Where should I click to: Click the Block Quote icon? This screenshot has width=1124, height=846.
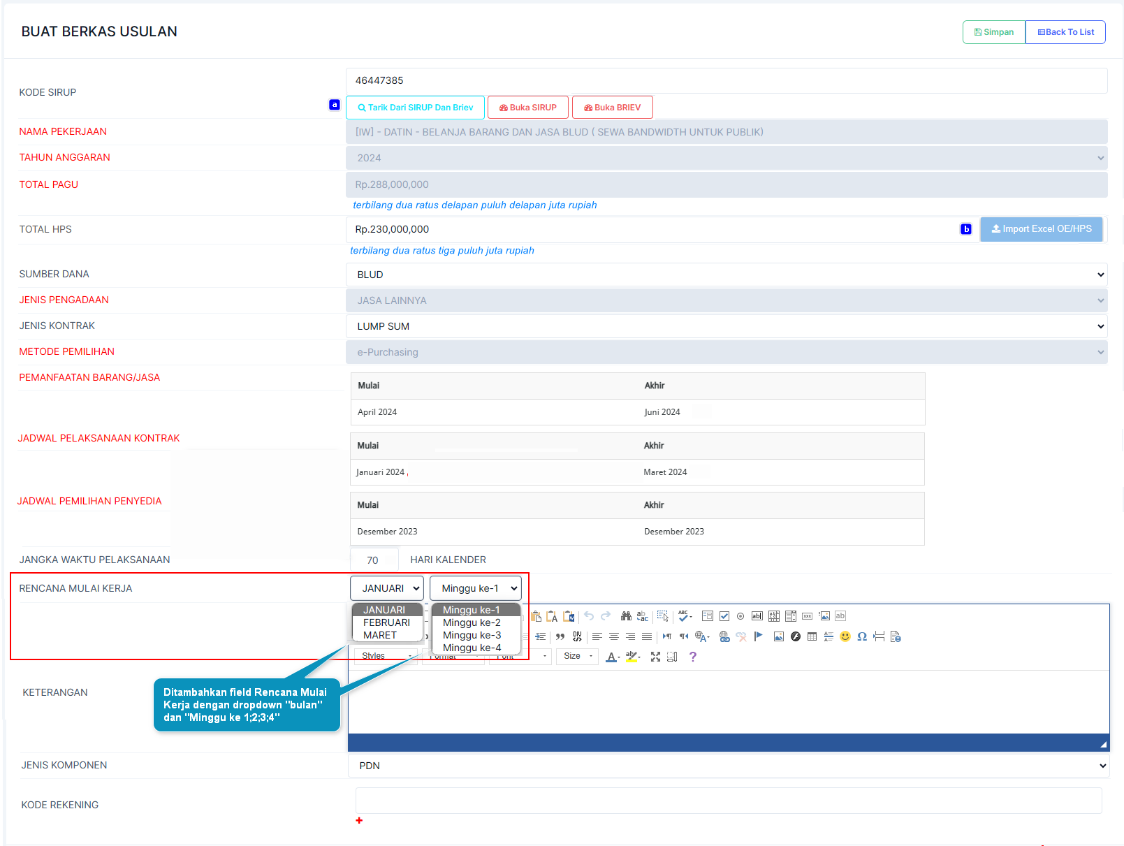pyautogui.click(x=560, y=636)
